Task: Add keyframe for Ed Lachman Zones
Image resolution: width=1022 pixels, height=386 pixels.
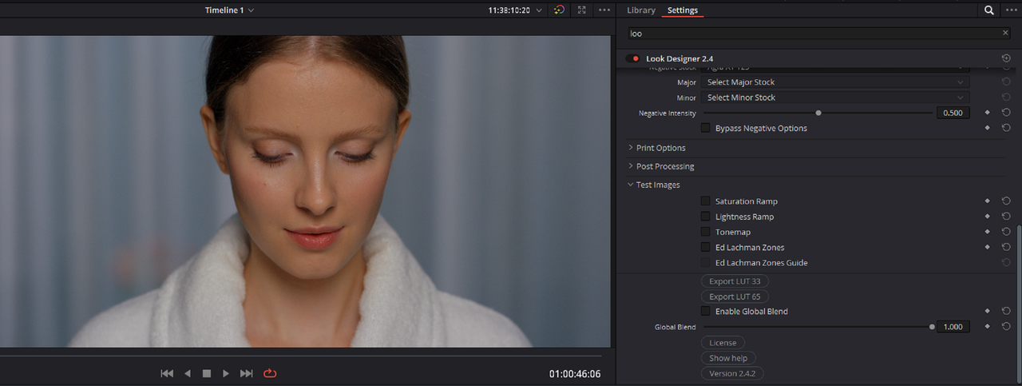Action: pos(988,247)
